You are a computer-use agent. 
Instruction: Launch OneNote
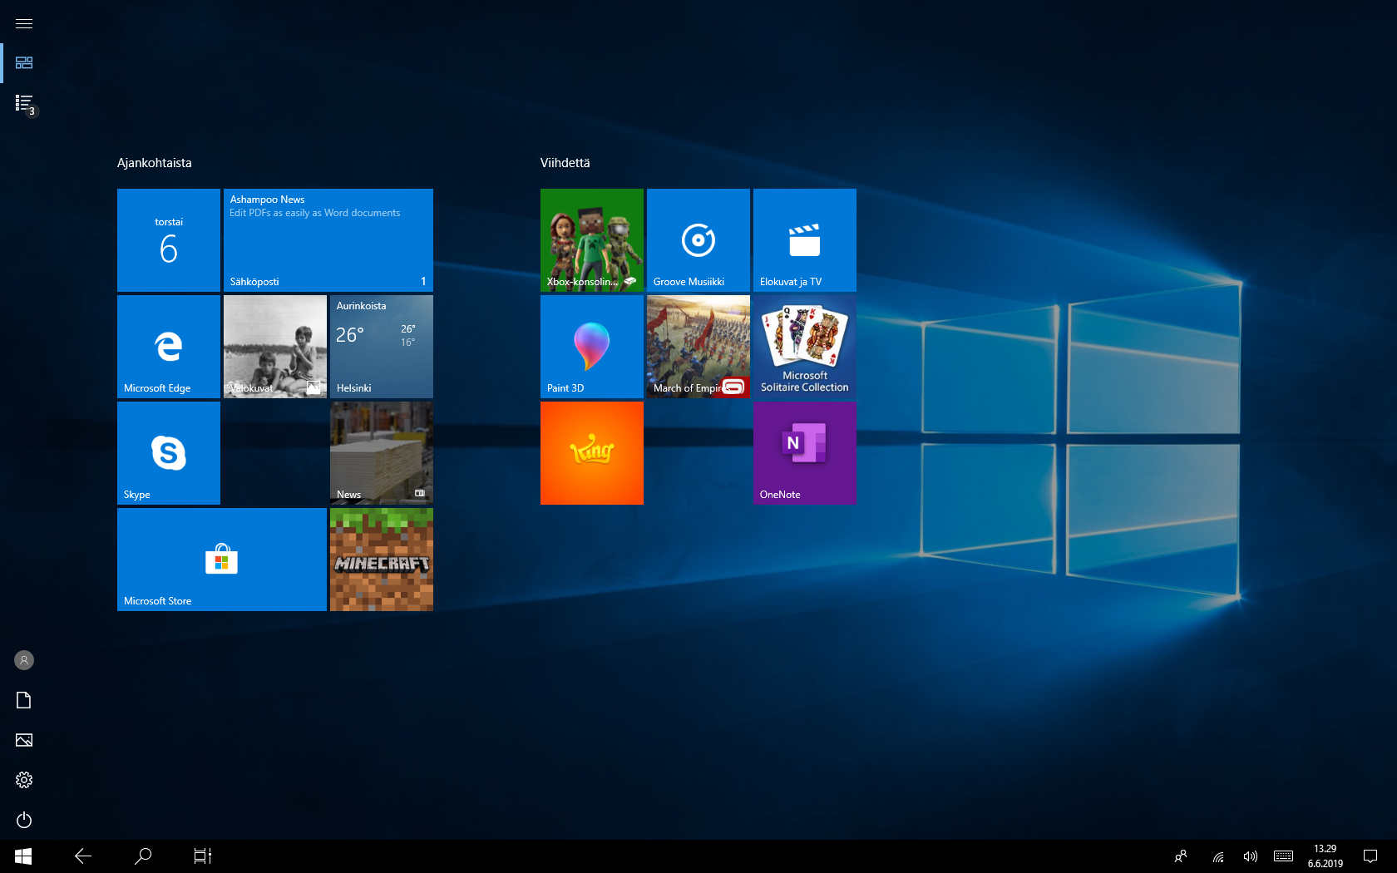(x=803, y=453)
